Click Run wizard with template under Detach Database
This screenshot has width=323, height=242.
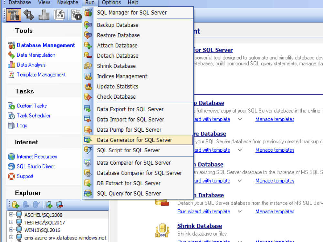coord(204,211)
